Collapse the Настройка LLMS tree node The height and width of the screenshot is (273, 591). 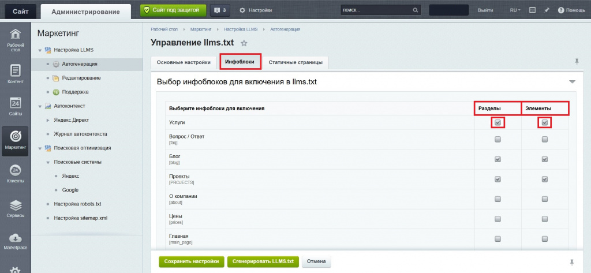40,50
